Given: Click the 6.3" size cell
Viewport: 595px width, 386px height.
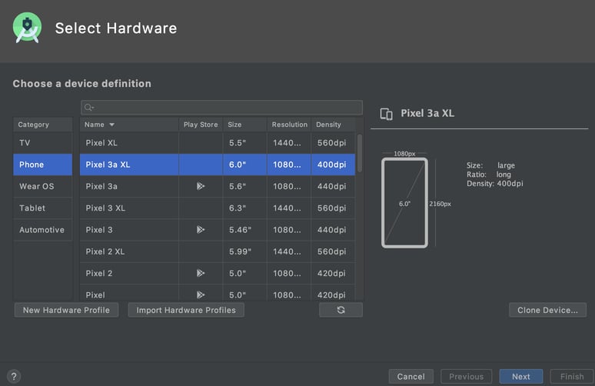Looking at the screenshot, I should [x=244, y=208].
